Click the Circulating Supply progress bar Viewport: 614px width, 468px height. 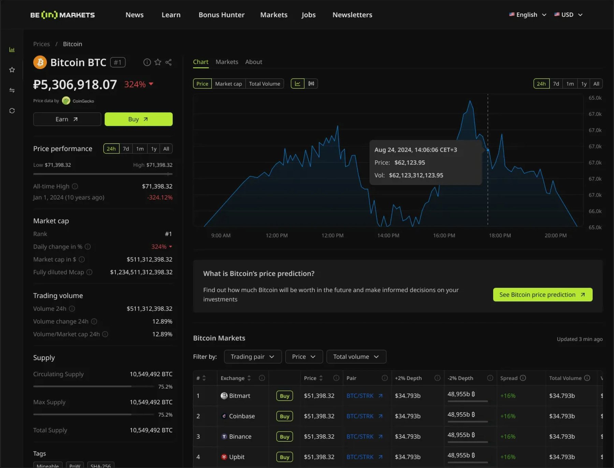94,386
